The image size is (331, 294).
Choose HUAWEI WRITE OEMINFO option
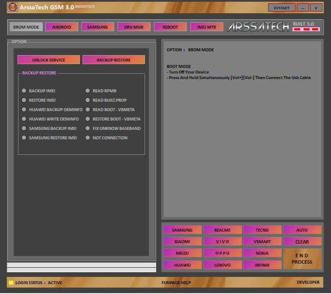click(x=24, y=119)
